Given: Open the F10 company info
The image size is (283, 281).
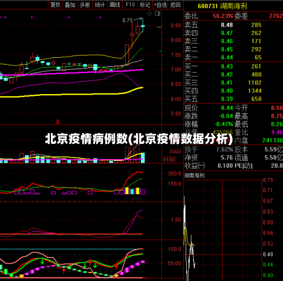Looking at the screenshot, I should tap(130, 5).
